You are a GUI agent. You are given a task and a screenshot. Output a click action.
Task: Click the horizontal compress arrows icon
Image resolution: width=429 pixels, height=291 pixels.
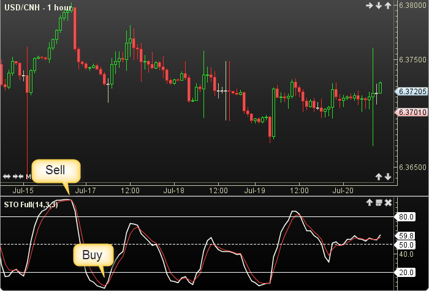coord(18,177)
